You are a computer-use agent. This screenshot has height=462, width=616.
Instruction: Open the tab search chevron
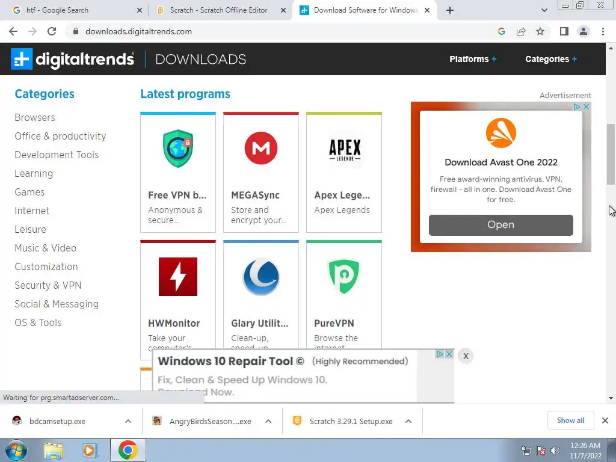tap(544, 10)
